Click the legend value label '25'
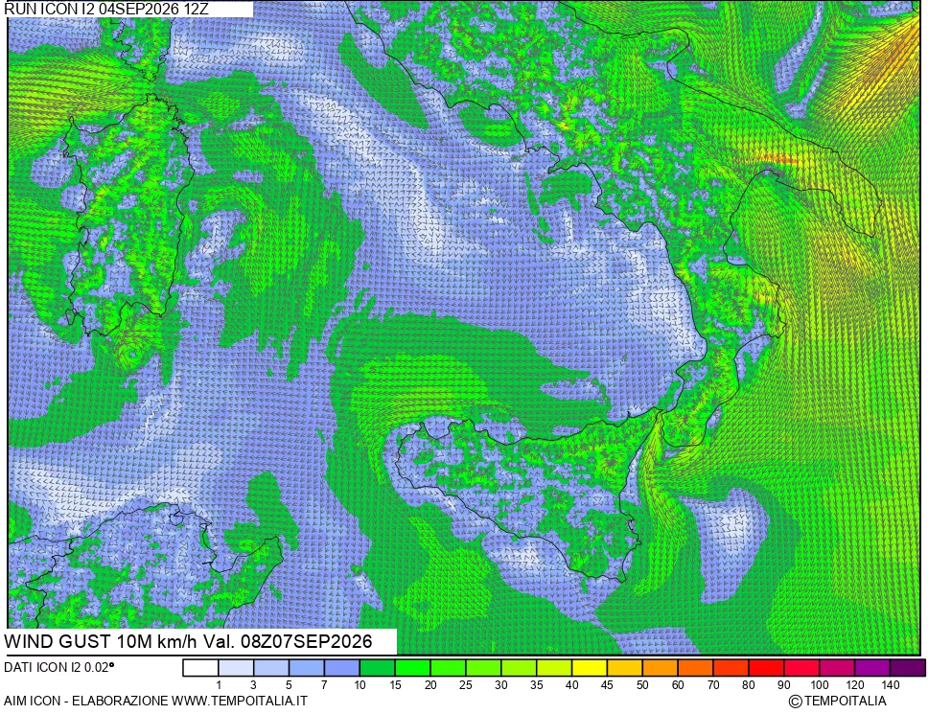 pos(466,685)
